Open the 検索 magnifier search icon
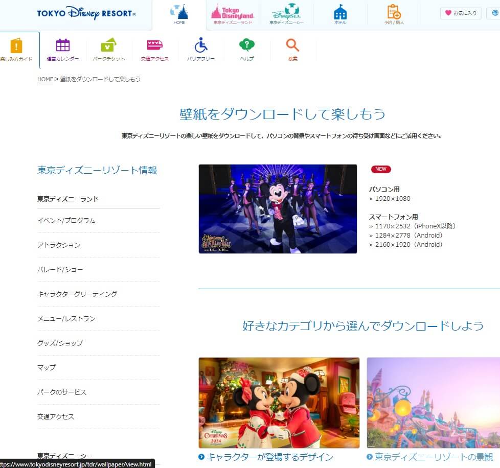 pyautogui.click(x=293, y=50)
